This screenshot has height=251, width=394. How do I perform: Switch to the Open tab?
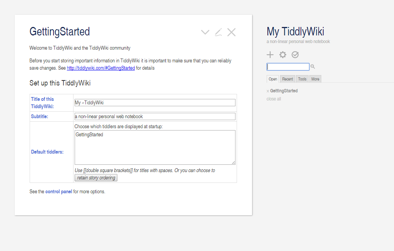pyautogui.click(x=273, y=79)
